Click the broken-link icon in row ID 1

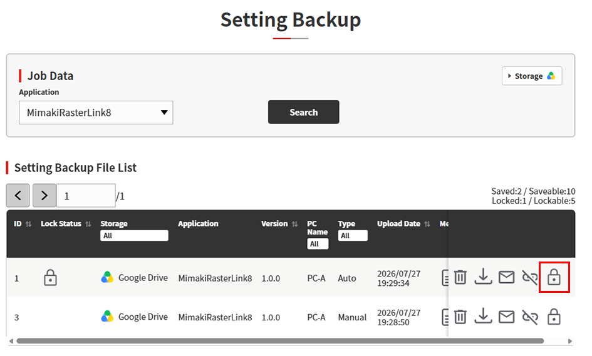530,278
